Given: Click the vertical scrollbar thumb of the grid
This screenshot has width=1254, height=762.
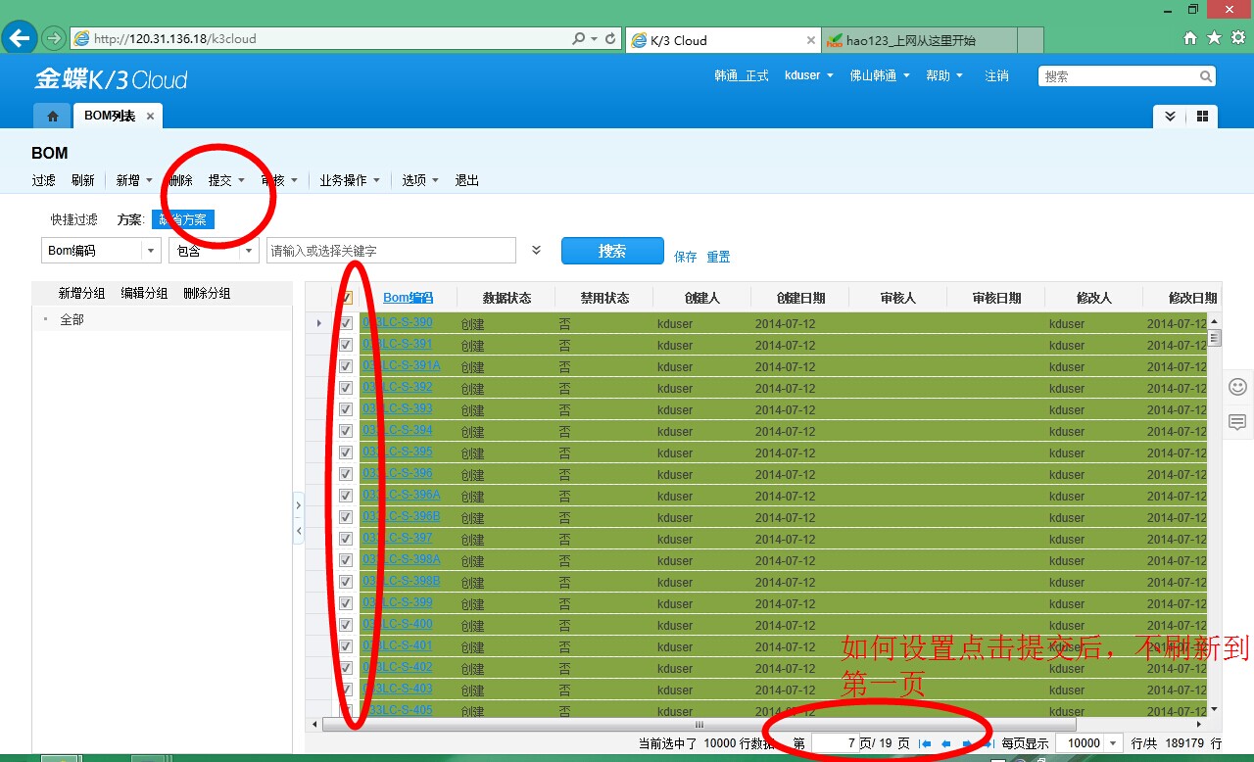Looking at the screenshot, I should pos(1215,338).
